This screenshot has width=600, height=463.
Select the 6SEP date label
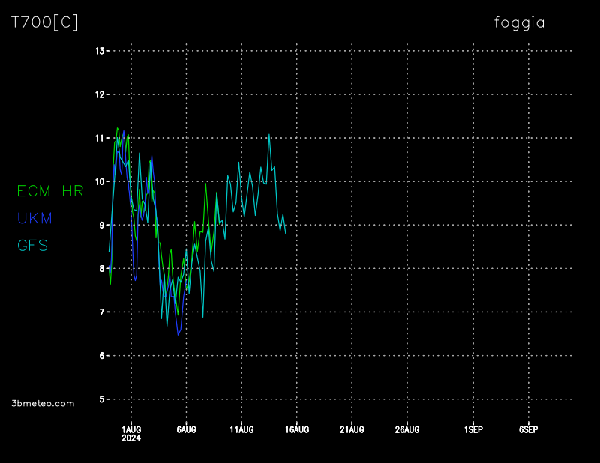click(x=528, y=429)
